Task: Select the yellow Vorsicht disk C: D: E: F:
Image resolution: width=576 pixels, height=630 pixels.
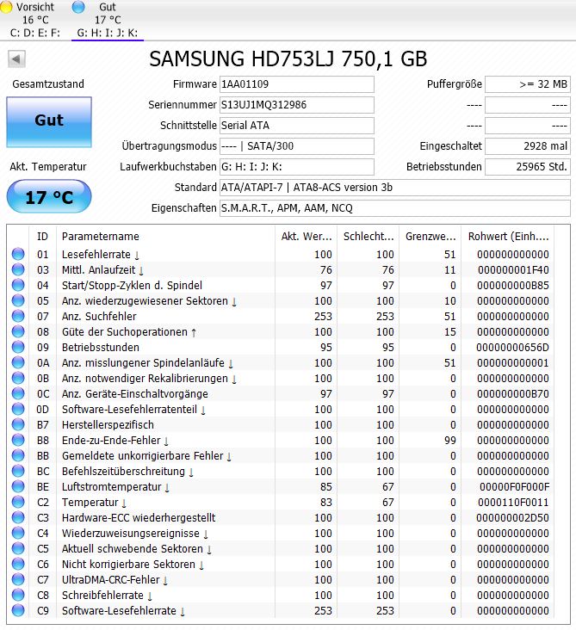Action: [32, 20]
